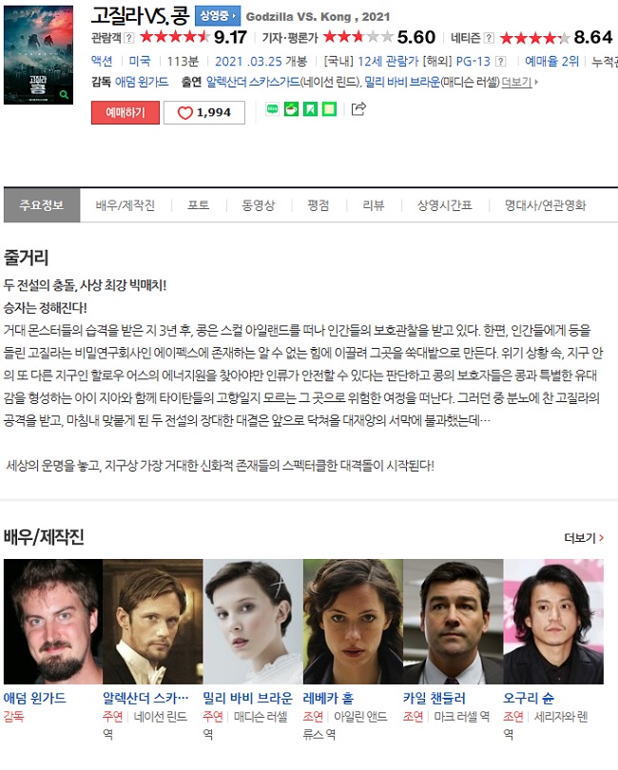Click the 밀리 바비 브라운 portrait thumbnail
618x770 pixels.
point(253,621)
